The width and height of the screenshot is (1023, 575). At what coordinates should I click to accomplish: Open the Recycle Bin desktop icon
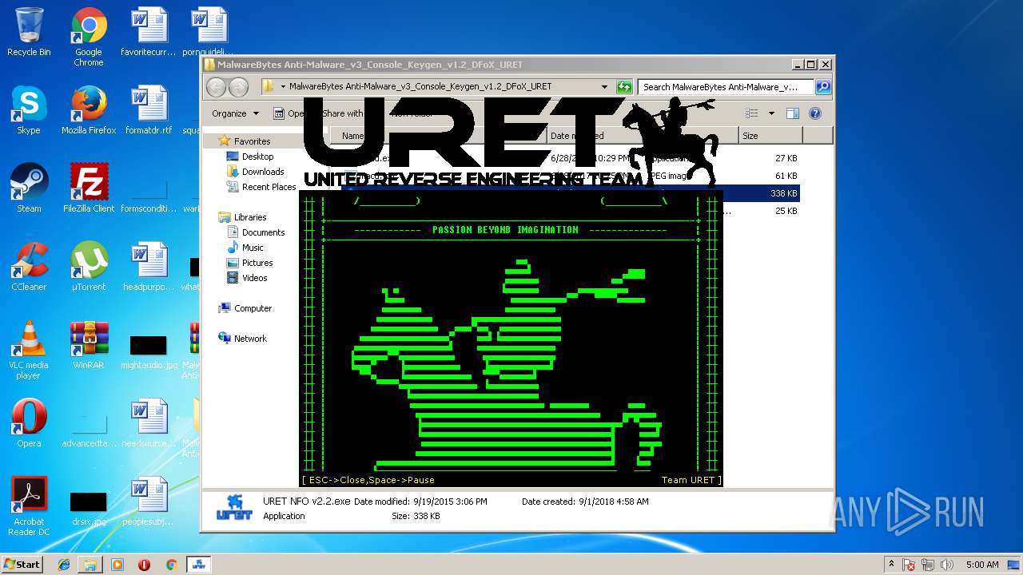tap(29, 32)
